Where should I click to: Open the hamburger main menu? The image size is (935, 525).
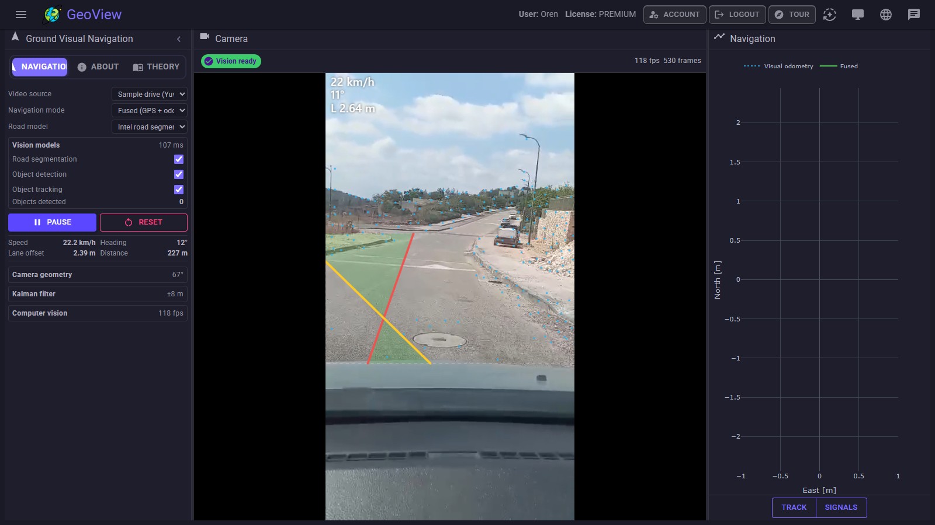pyautogui.click(x=21, y=15)
